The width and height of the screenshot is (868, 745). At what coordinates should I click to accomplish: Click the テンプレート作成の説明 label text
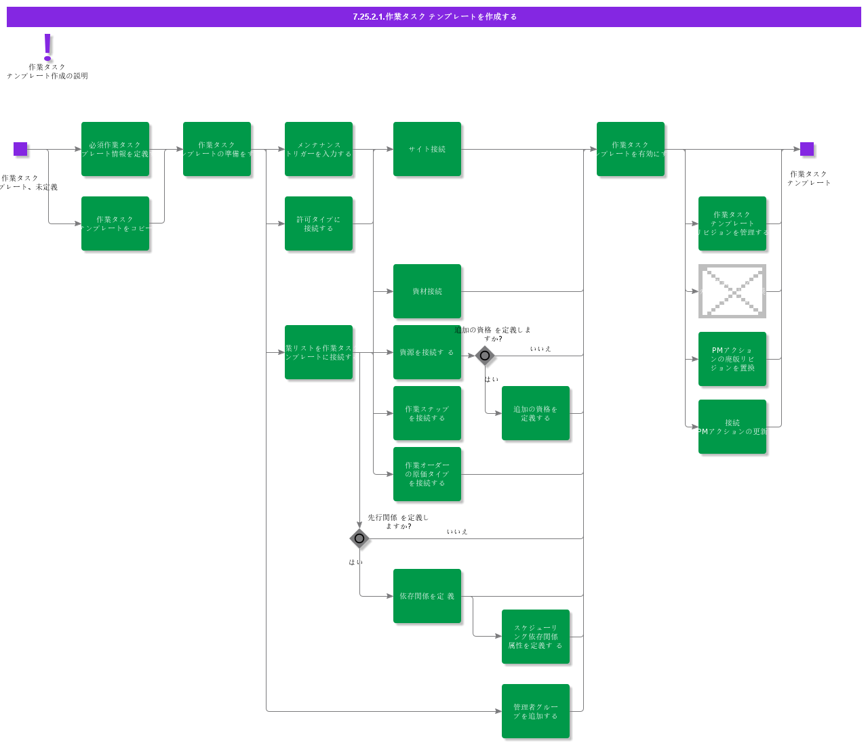tap(47, 76)
